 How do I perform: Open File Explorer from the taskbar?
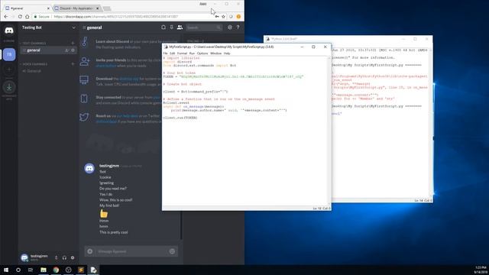click(x=44, y=270)
